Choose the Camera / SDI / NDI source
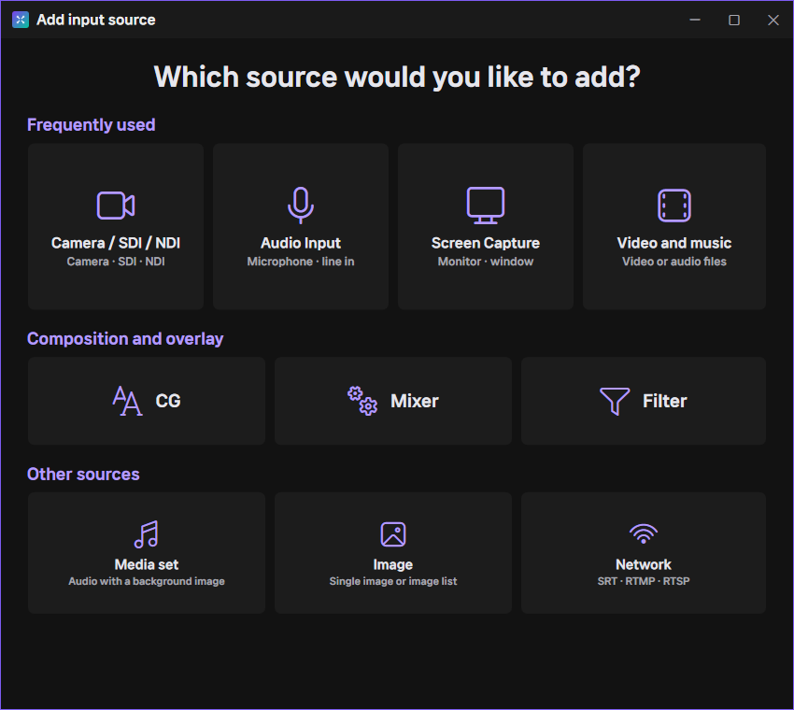This screenshot has width=794, height=710. tap(116, 226)
